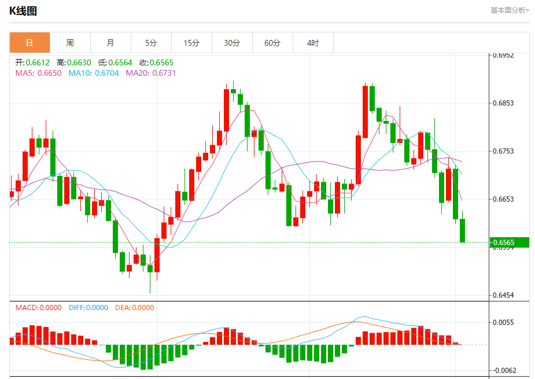Click the MA5 0.6650 indicator label
535x379 pixels.
[38, 73]
